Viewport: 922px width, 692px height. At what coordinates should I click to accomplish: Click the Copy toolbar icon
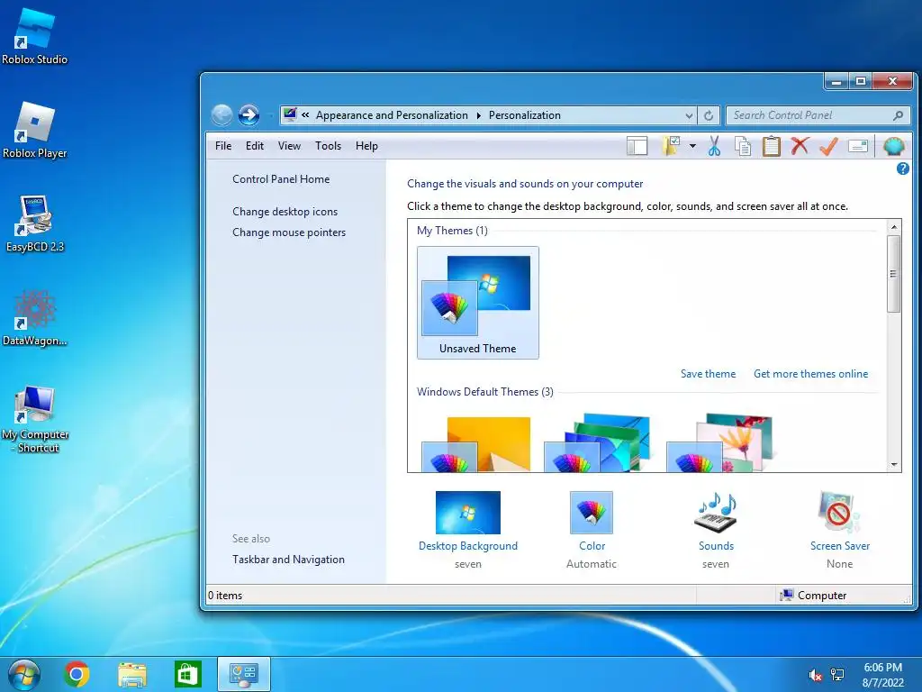tap(743, 146)
